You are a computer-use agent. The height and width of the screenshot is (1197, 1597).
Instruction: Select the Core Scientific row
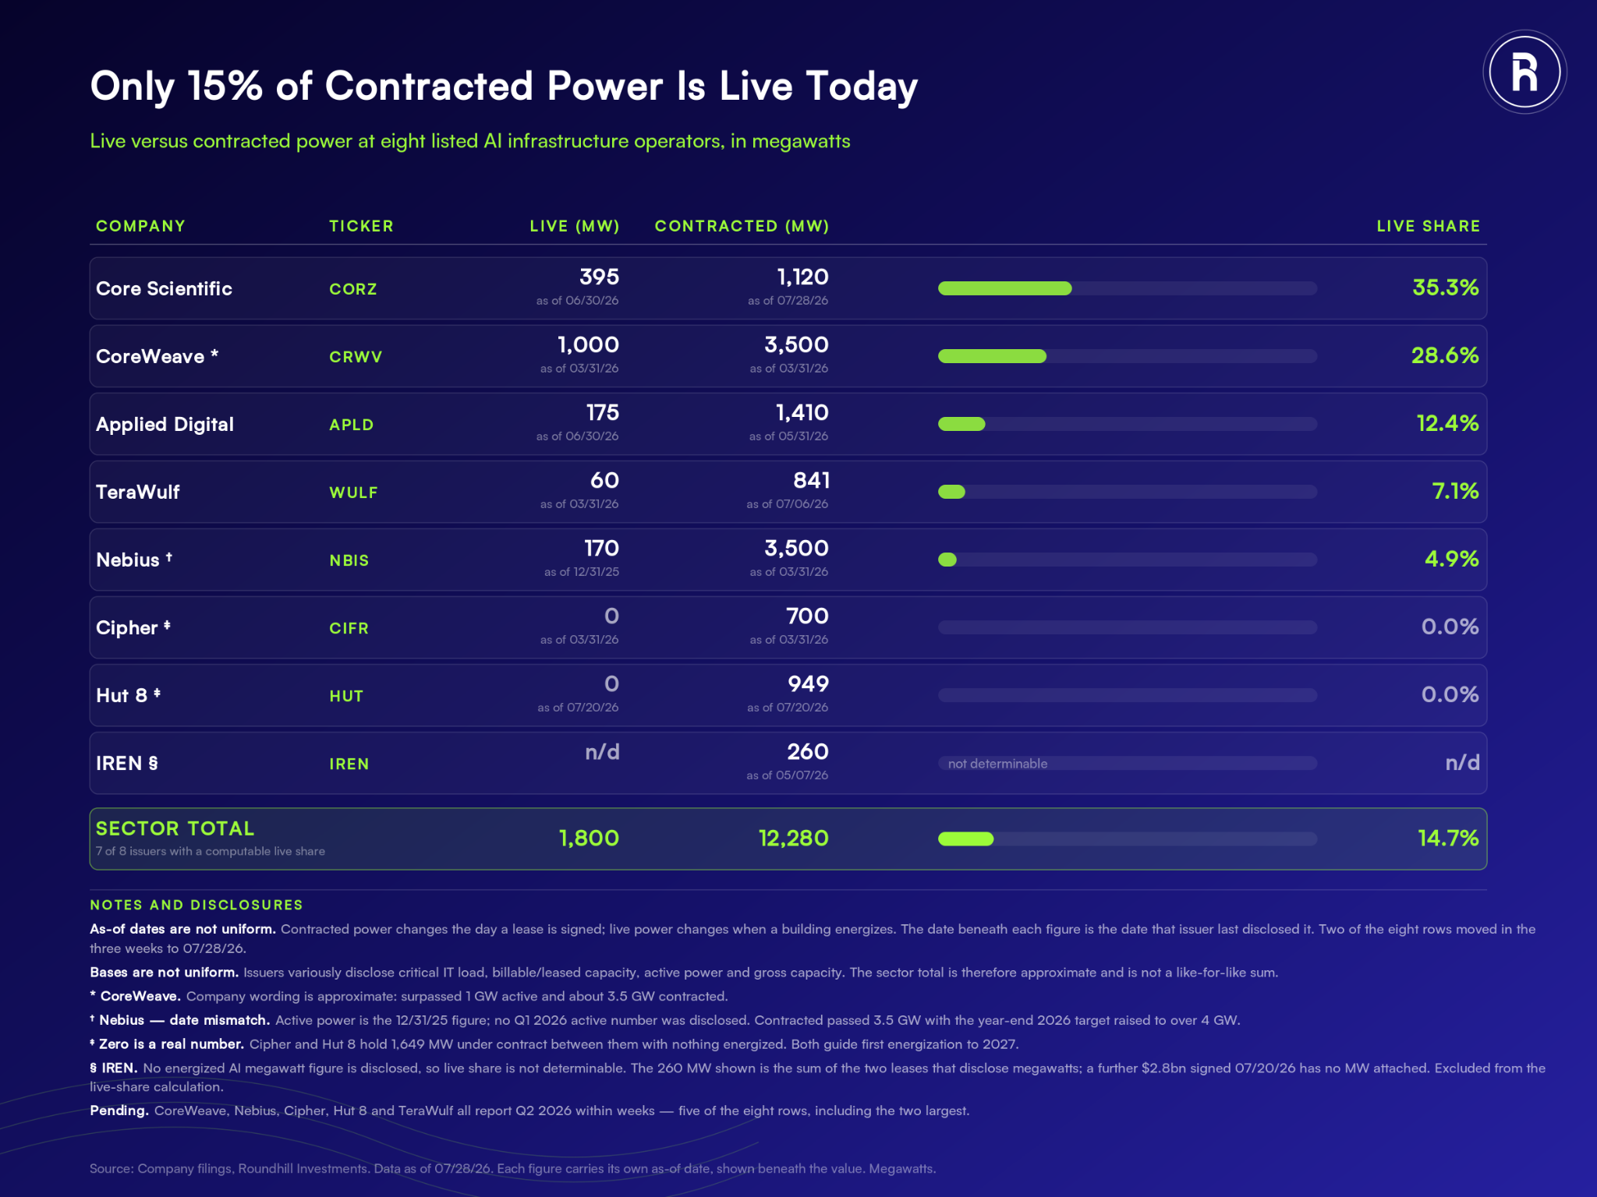point(788,288)
